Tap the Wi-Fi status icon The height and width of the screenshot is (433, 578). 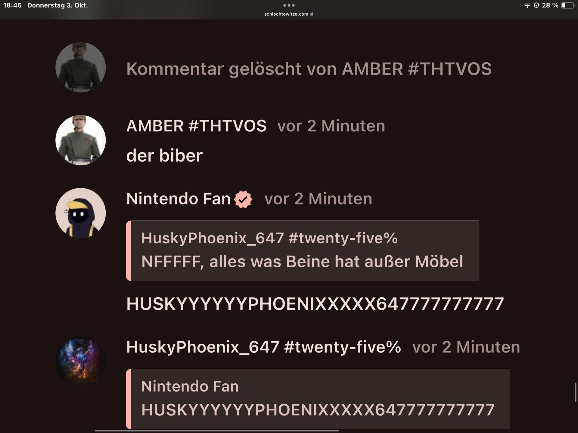click(527, 5)
